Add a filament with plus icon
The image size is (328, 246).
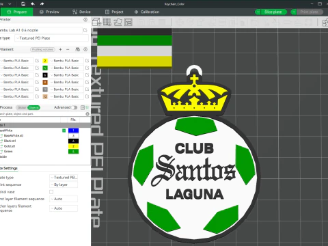[x=60, y=49]
